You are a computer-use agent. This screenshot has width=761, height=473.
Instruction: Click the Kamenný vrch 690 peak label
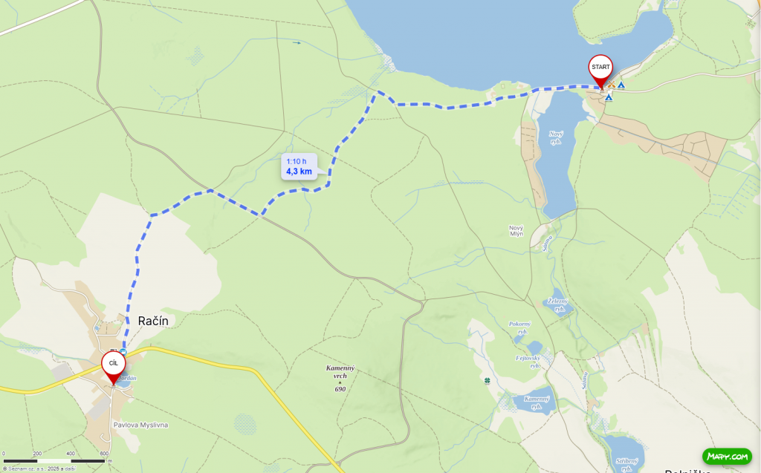tap(340, 379)
